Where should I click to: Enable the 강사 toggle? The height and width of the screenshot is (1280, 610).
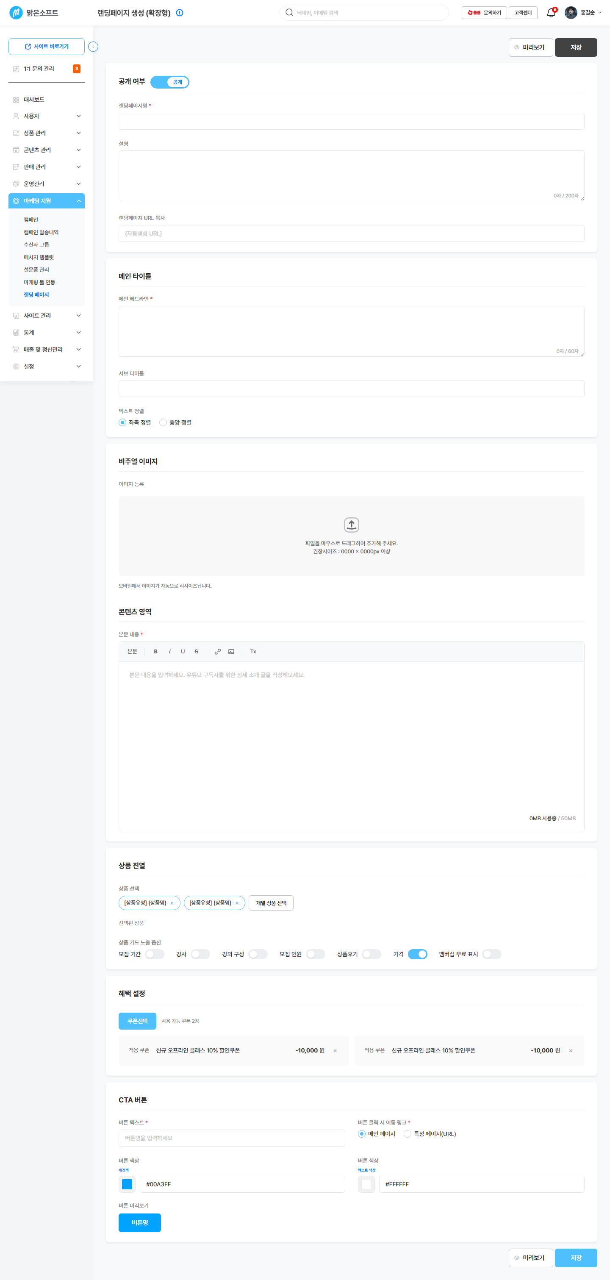pos(200,954)
